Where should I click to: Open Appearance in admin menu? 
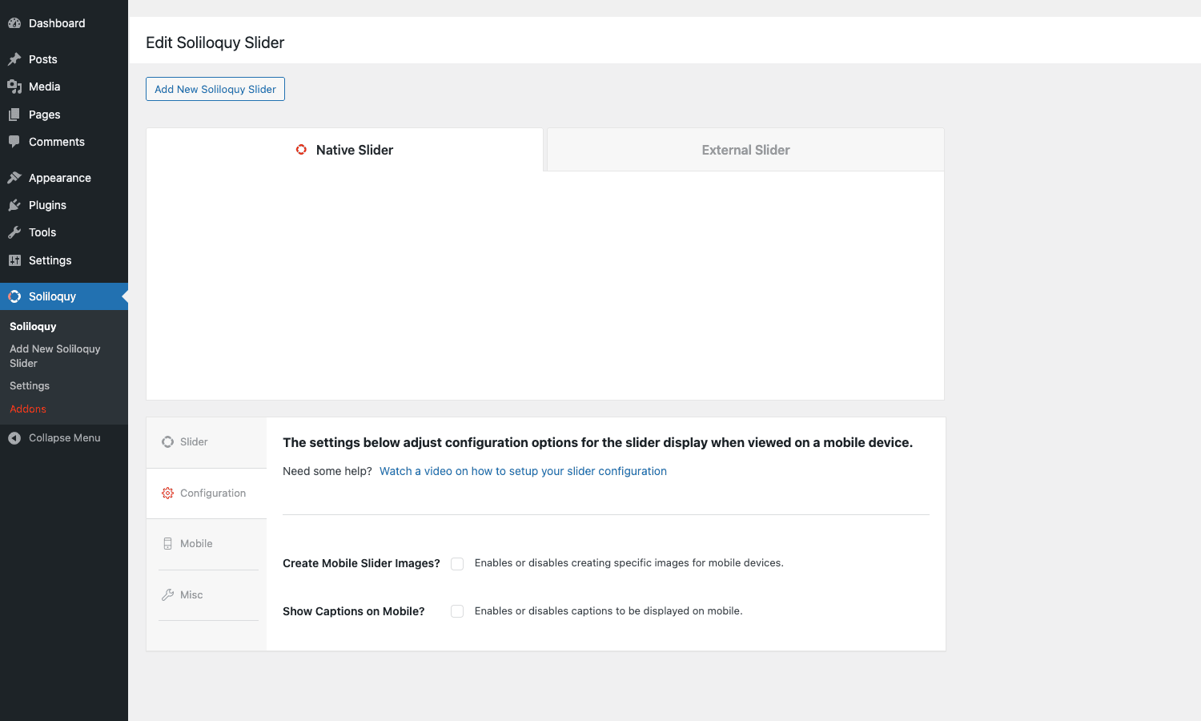(x=64, y=178)
